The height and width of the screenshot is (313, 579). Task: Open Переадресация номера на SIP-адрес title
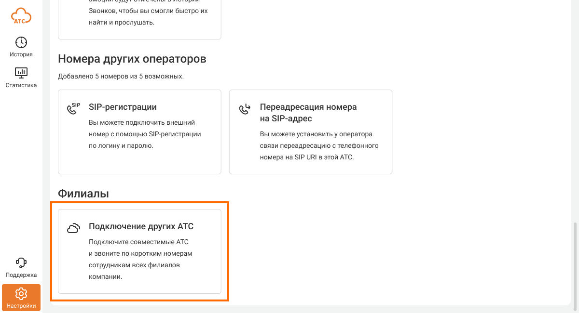tap(308, 113)
